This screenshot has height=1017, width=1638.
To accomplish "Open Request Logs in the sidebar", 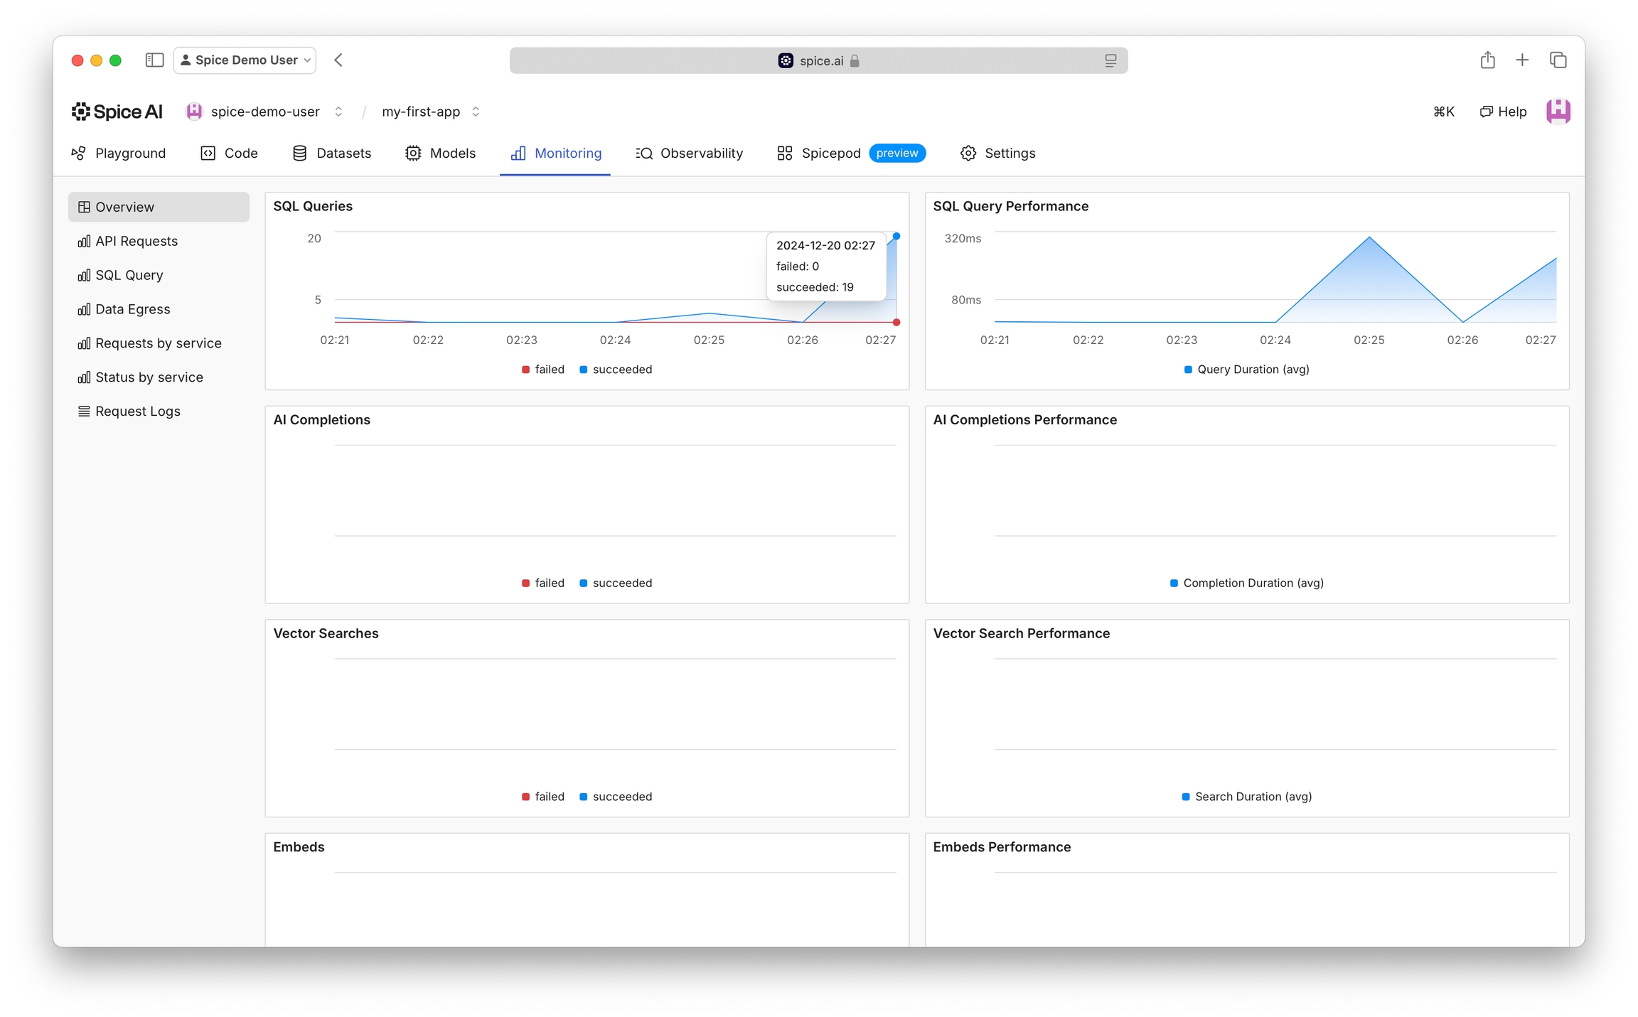I will coord(137,411).
